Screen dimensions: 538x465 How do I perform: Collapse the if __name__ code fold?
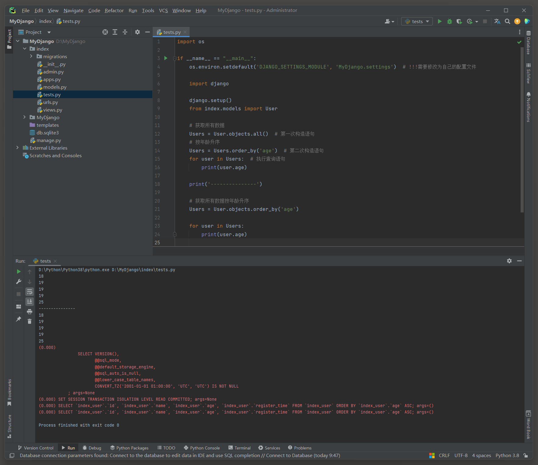[x=175, y=58]
